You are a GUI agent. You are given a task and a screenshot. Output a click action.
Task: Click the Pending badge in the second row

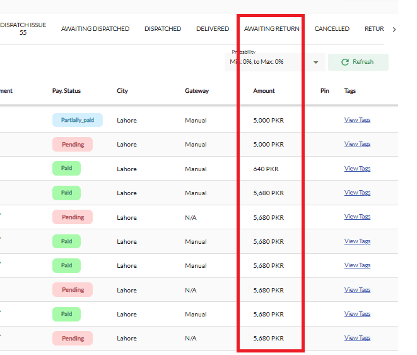coord(73,145)
